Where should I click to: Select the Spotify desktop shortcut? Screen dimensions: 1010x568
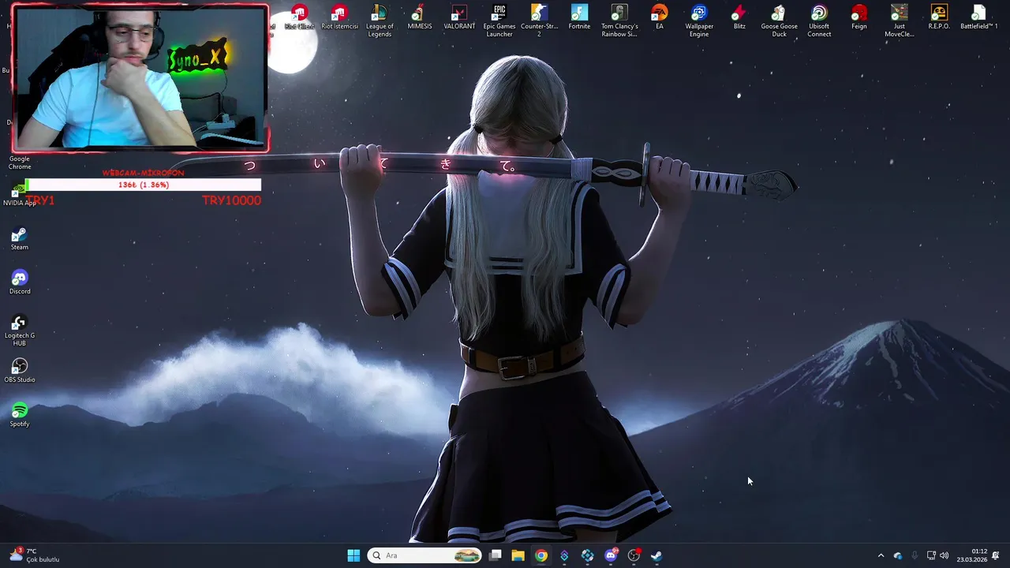pyautogui.click(x=20, y=415)
